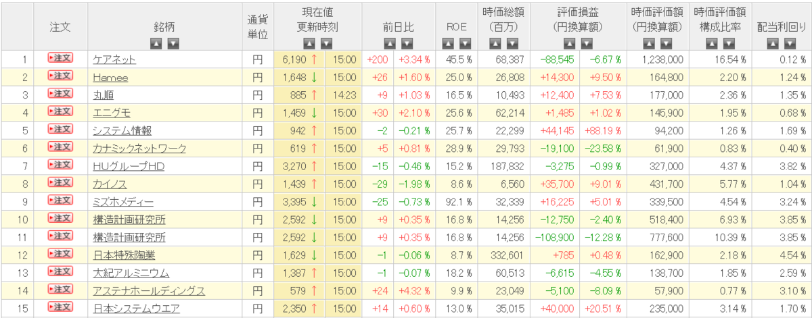Open the 日本システムウエア stock link

click(x=135, y=309)
